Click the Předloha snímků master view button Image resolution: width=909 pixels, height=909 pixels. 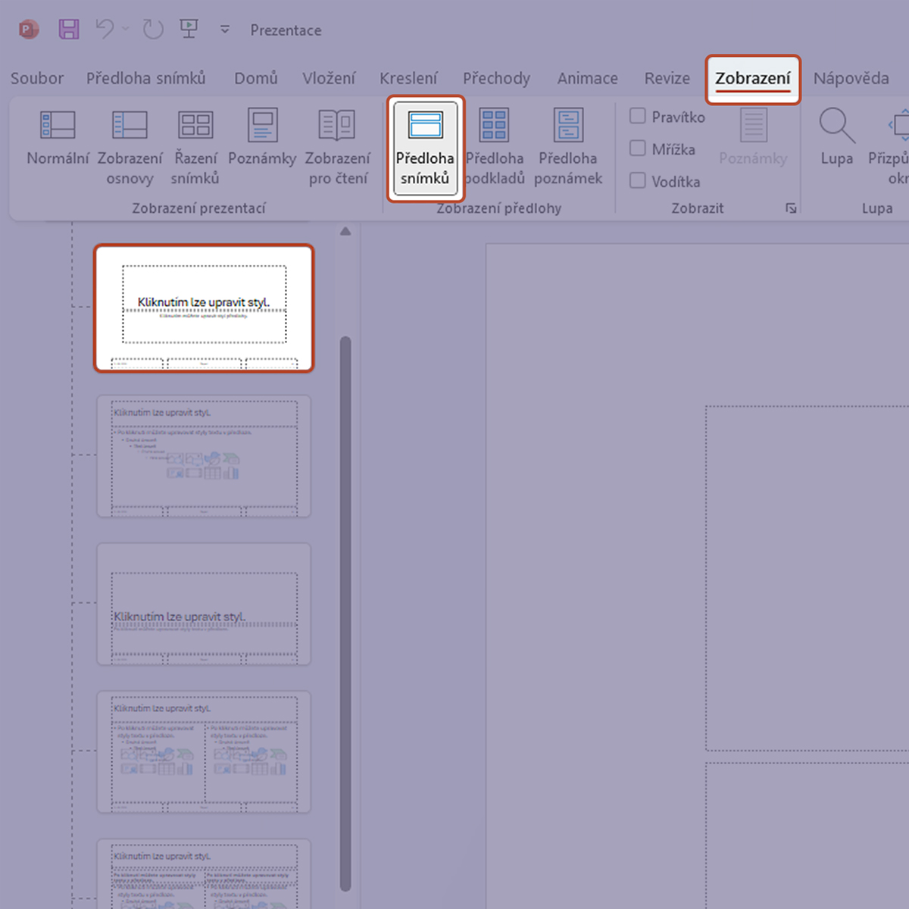425,148
